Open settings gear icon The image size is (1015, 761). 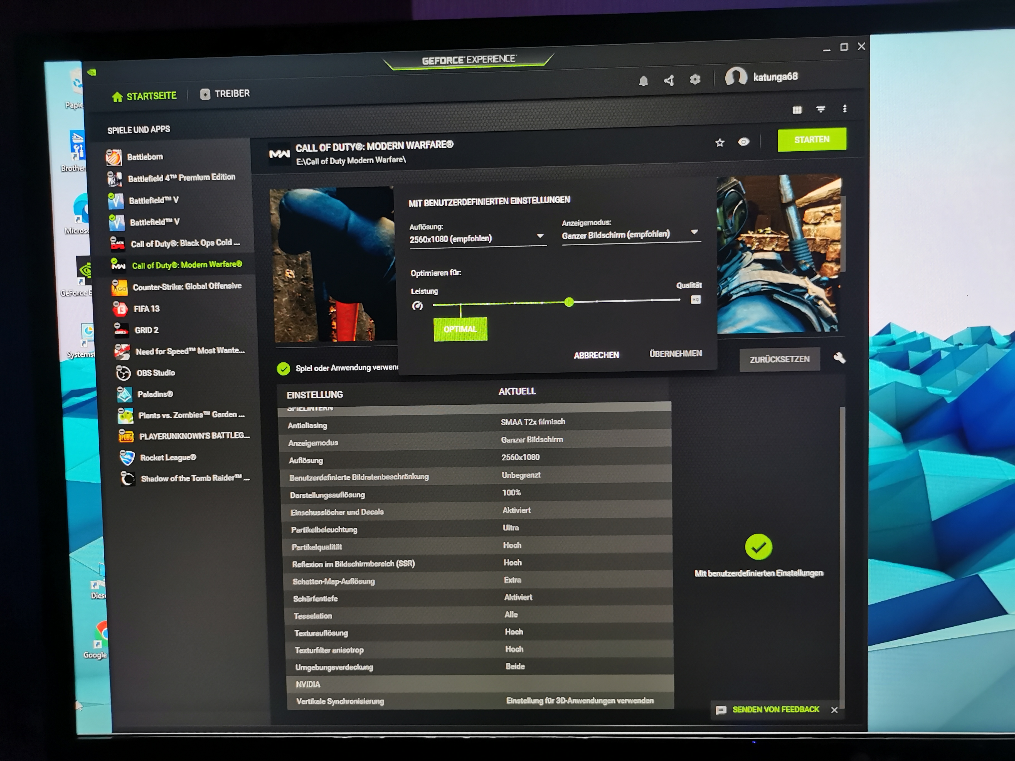click(x=695, y=79)
